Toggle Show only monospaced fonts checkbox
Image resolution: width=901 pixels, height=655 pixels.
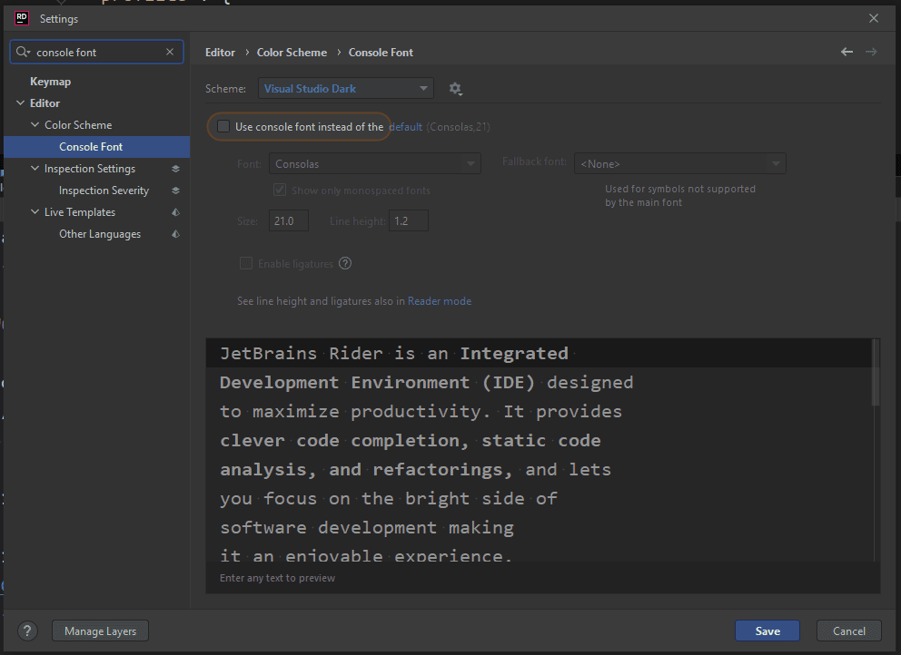coord(281,191)
